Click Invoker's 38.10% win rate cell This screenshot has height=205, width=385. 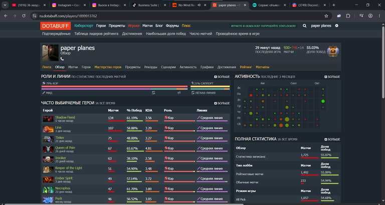(x=132, y=158)
